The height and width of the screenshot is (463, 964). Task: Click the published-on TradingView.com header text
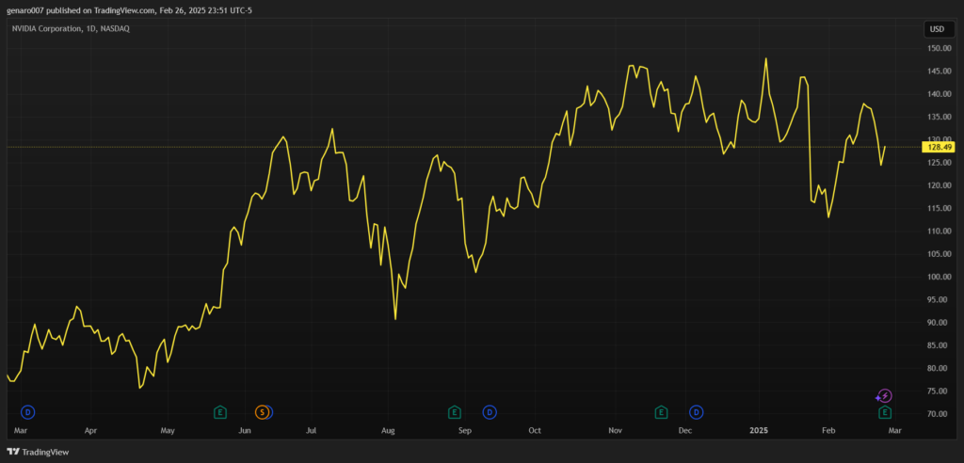point(129,10)
